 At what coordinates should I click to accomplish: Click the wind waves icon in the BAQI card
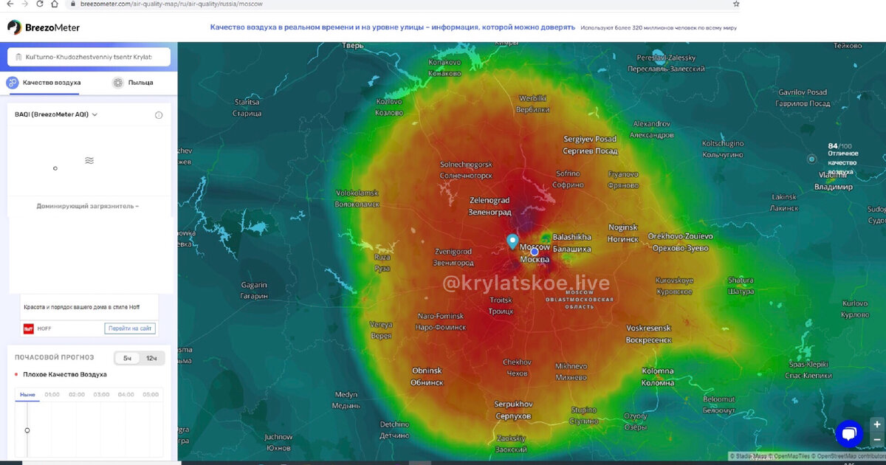[89, 160]
